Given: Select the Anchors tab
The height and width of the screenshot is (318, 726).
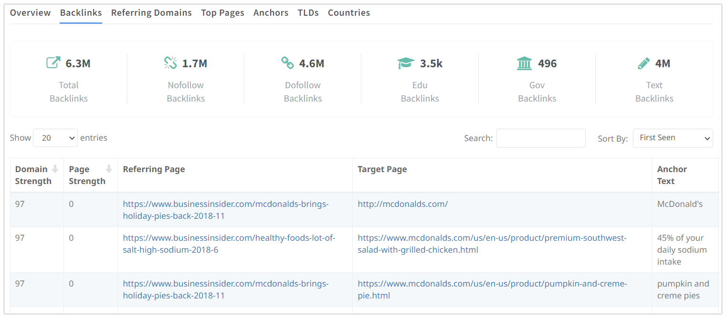Looking at the screenshot, I should [271, 13].
